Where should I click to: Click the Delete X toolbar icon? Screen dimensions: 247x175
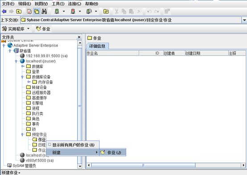(139, 12)
